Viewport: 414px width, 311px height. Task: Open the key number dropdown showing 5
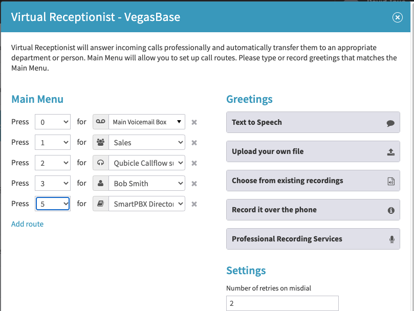(53, 204)
